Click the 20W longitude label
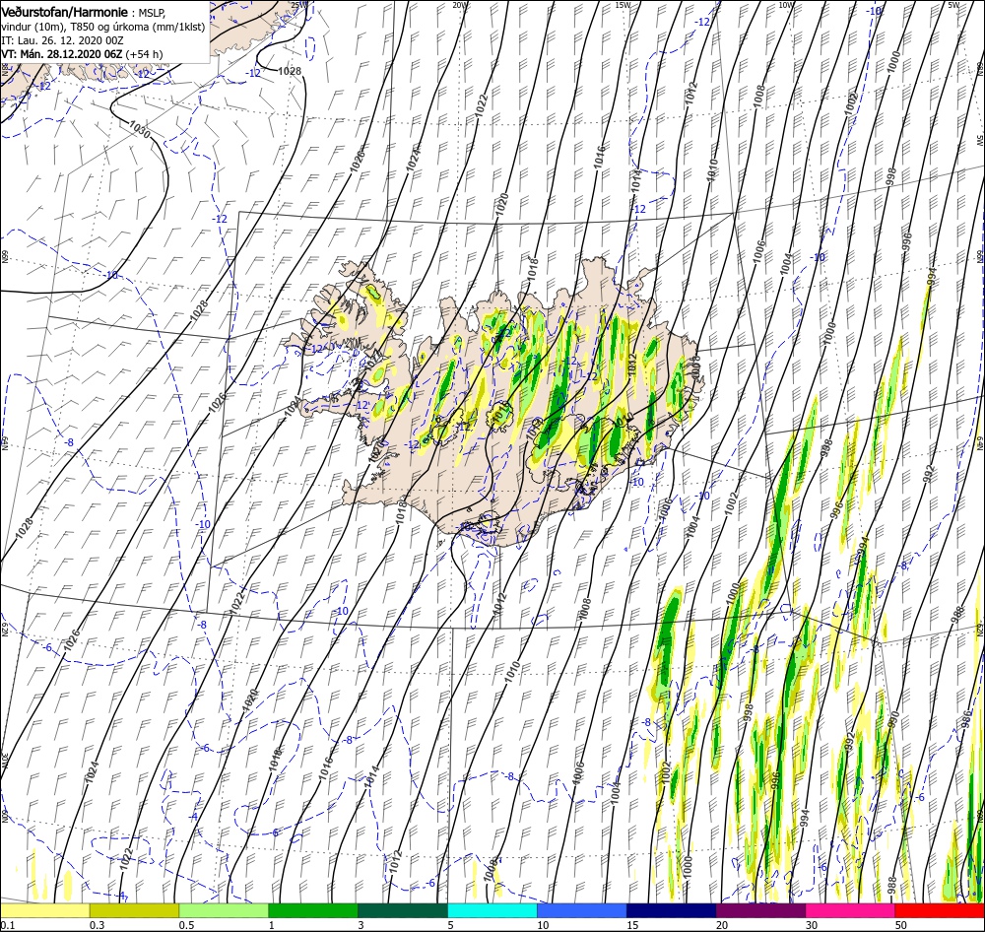Viewport: 985px width, 932px height. 460,4
